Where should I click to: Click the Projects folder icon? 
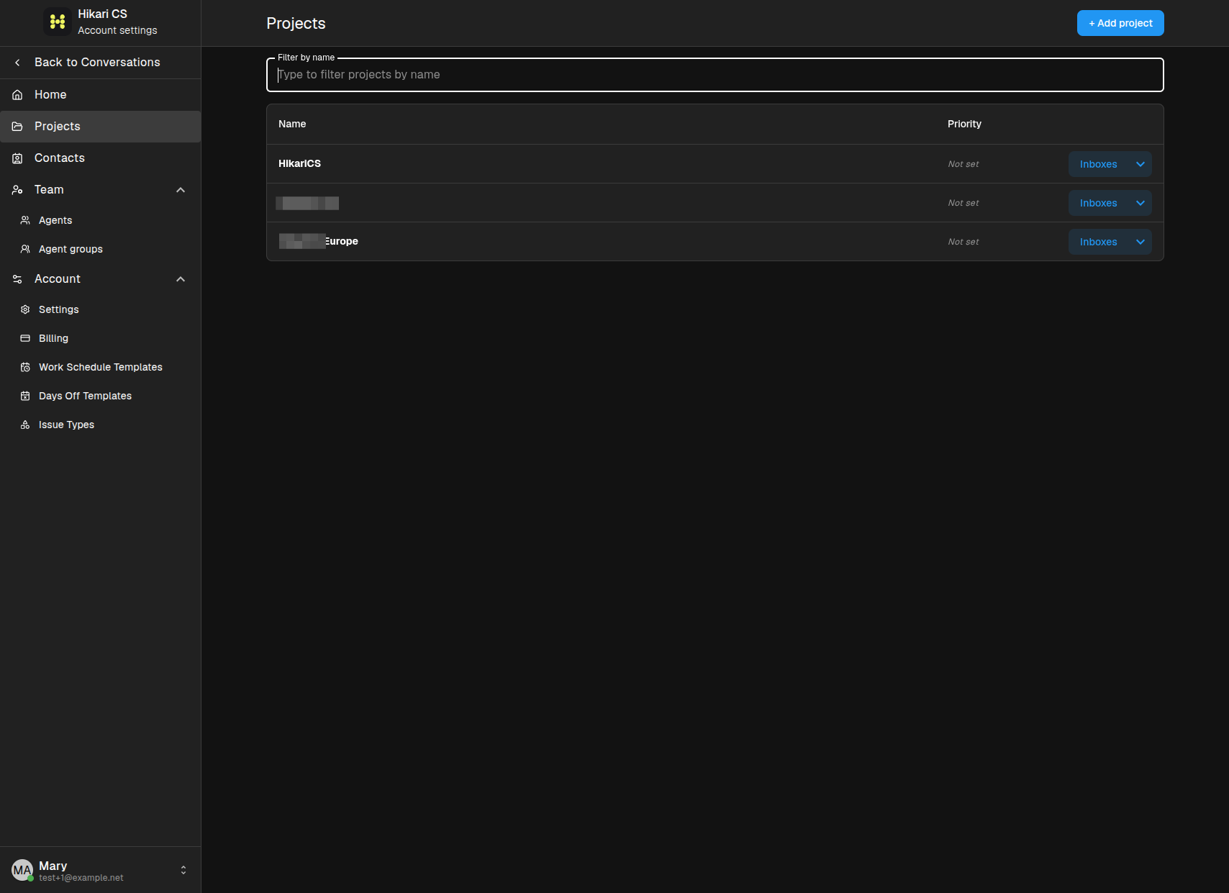17,127
